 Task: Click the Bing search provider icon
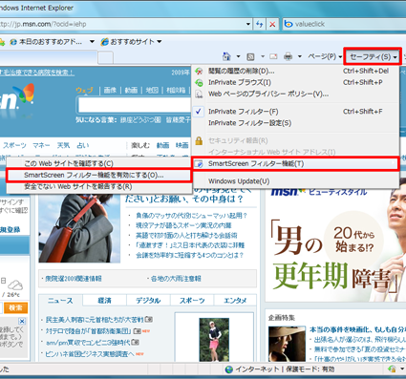(288, 24)
